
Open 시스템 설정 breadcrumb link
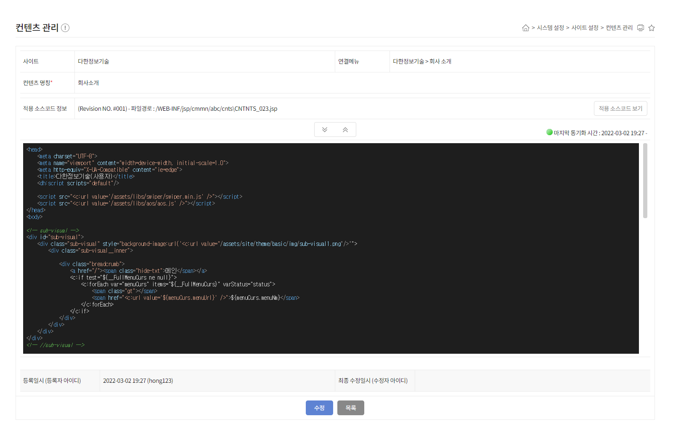click(550, 28)
